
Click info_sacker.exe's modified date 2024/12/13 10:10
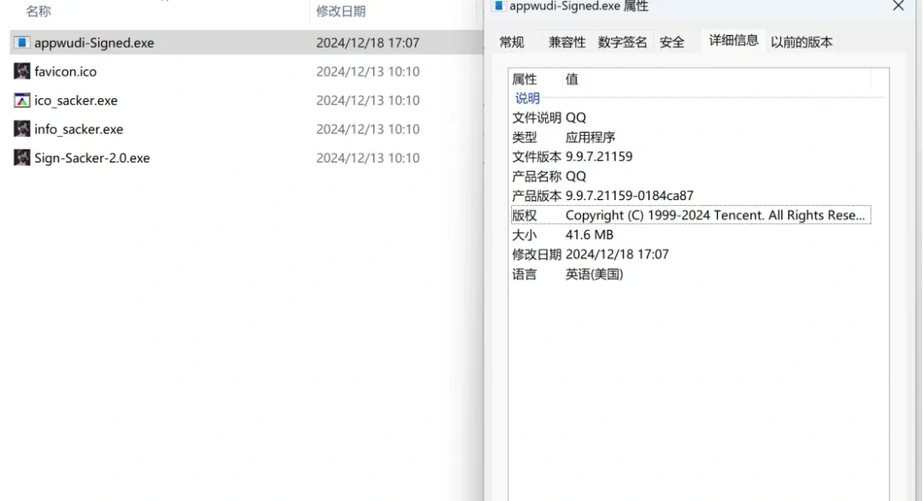pos(367,129)
